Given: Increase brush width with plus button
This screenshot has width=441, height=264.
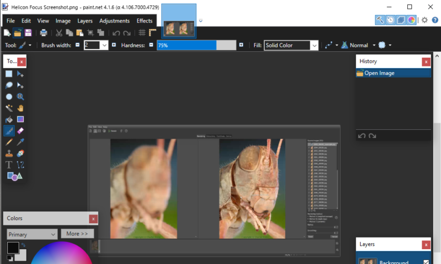Looking at the screenshot, I should (114, 45).
